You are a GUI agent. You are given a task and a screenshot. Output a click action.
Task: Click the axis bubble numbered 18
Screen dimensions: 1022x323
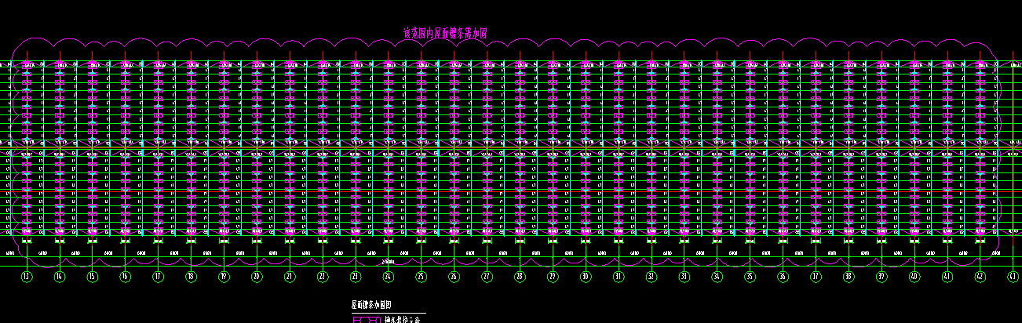click(191, 276)
